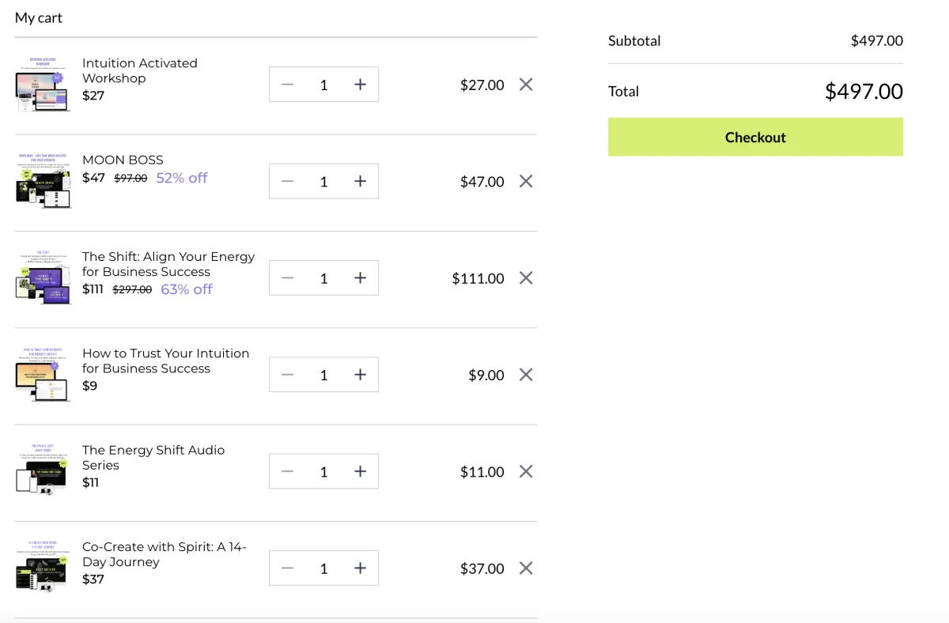The width and height of the screenshot is (949, 623).
Task: Decrease quantity of MOON BOSS
Action: [x=288, y=181]
